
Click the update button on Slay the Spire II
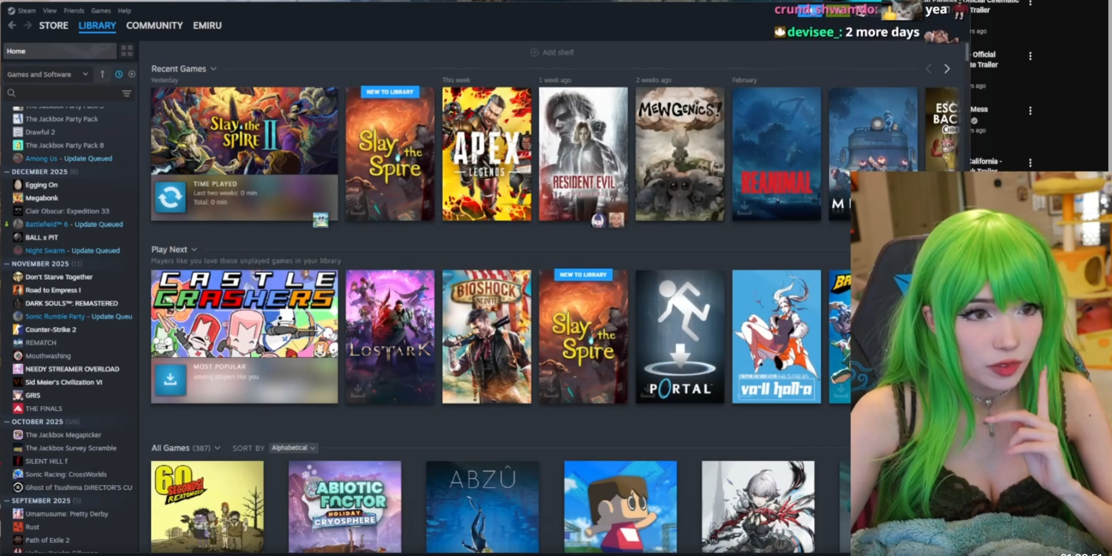tap(170, 197)
